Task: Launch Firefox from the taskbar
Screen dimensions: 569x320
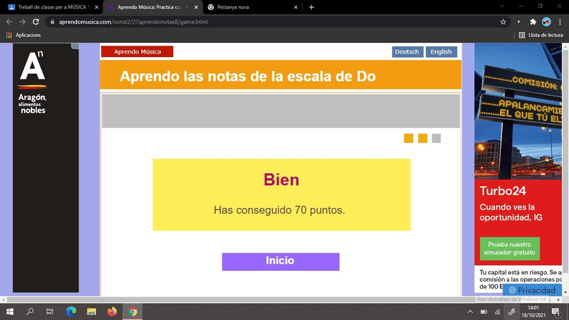Action: tap(112, 312)
